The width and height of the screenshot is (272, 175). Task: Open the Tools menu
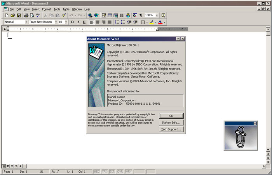pyautogui.click(x=57, y=9)
